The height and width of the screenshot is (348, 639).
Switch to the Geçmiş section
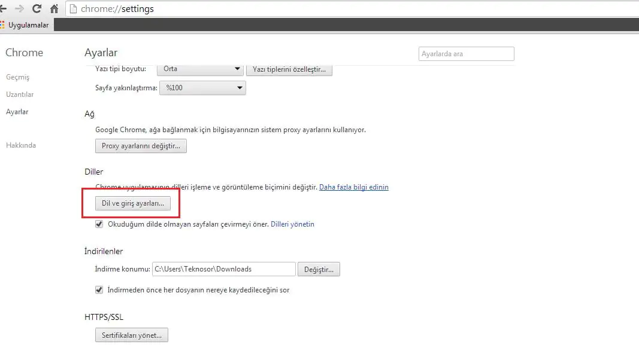(17, 77)
